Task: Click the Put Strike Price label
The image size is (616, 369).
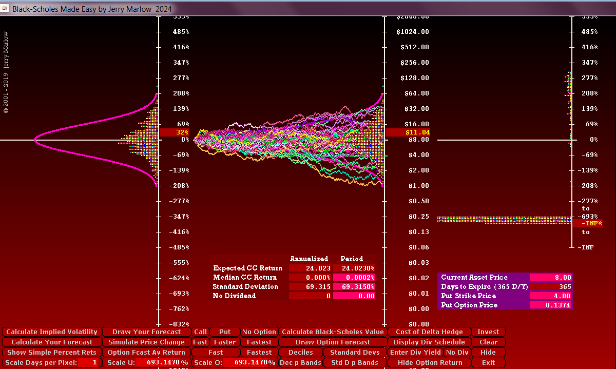Action: [x=469, y=296]
